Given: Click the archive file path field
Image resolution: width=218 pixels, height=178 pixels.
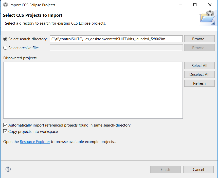Looking at the screenshot, I should (x=116, y=48).
